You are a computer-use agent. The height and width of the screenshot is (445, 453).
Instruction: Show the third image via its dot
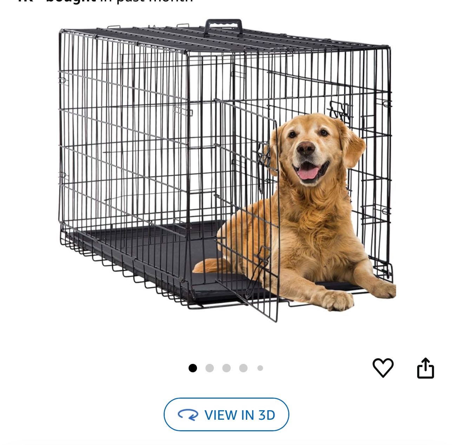[226, 368]
